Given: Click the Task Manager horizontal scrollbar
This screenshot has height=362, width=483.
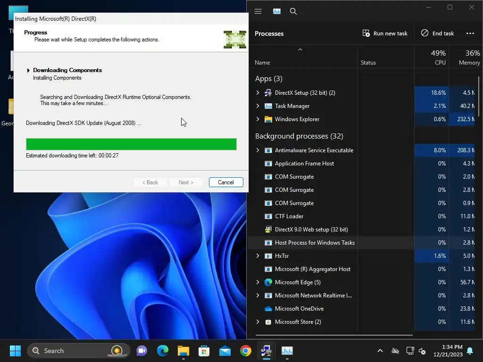Looking at the screenshot, I should click(334, 335).
